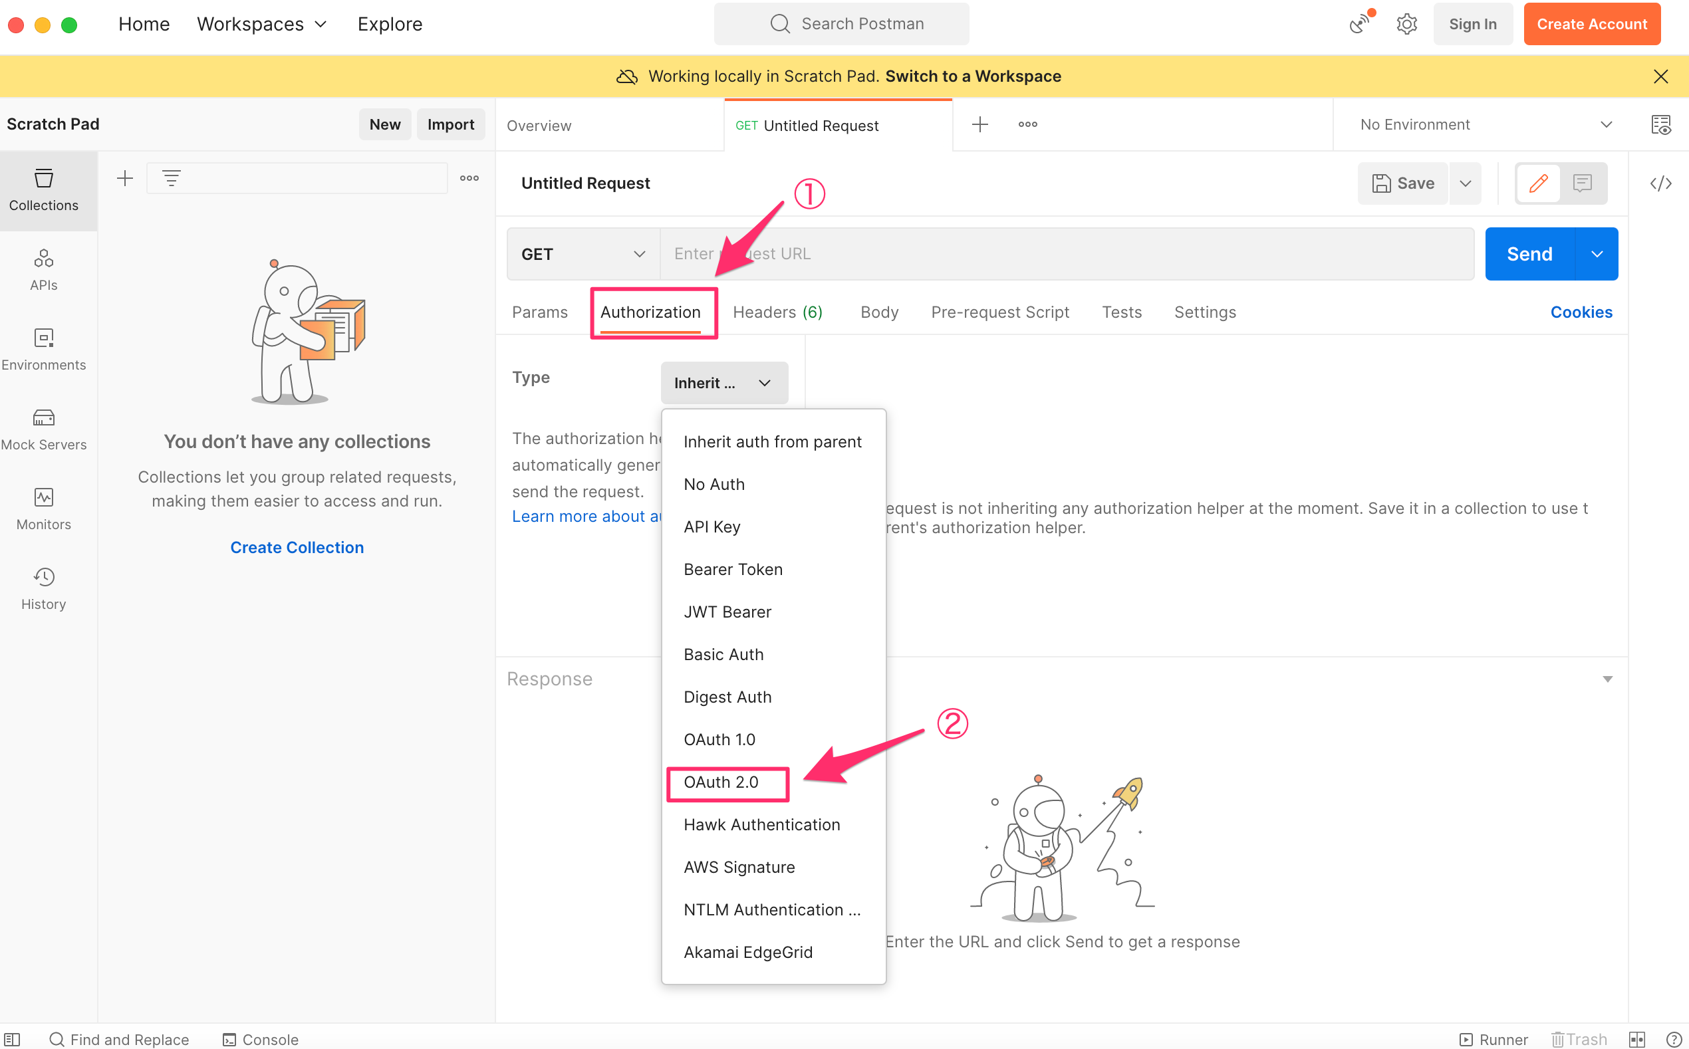Open the collections three-dot options menu
The height and width of the screenshot is (1049, 1689).
pos(469,178)
